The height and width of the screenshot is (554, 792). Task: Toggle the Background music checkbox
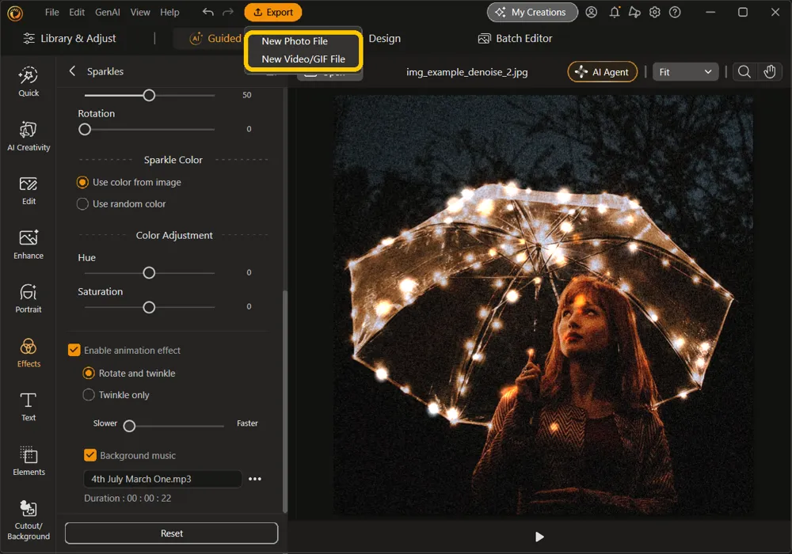tap(90, 455)
